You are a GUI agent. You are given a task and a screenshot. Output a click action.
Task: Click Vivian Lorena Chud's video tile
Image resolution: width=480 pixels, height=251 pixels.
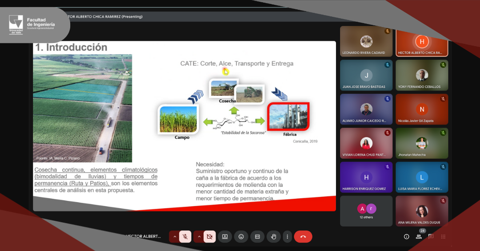pos(366,143)
